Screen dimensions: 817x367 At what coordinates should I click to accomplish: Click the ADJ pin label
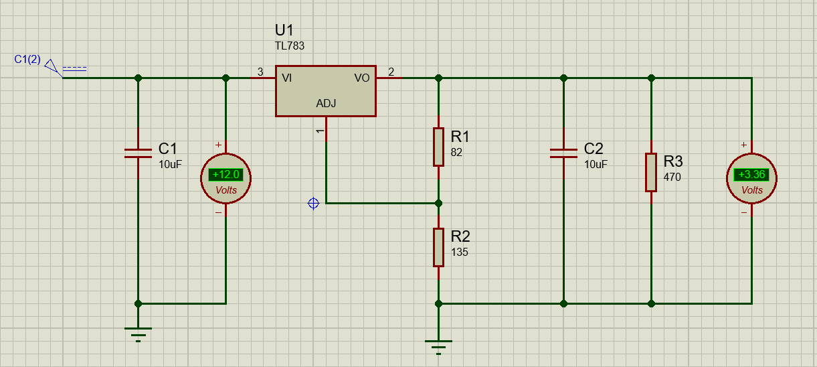[x=326, y=103]
